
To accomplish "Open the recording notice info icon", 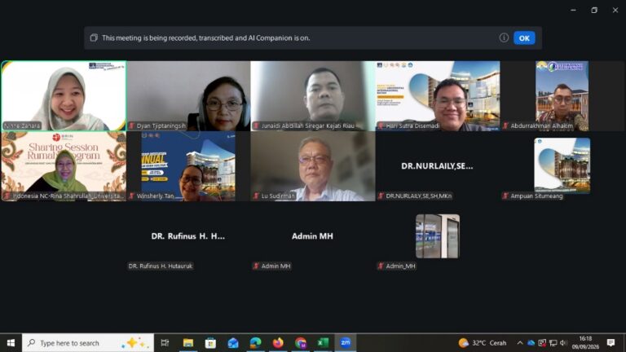I will tap(504, 37).
